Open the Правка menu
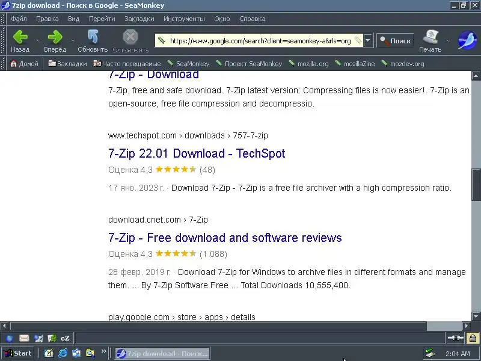The width and height of the screenshot is (481, 361). (47, 19)
